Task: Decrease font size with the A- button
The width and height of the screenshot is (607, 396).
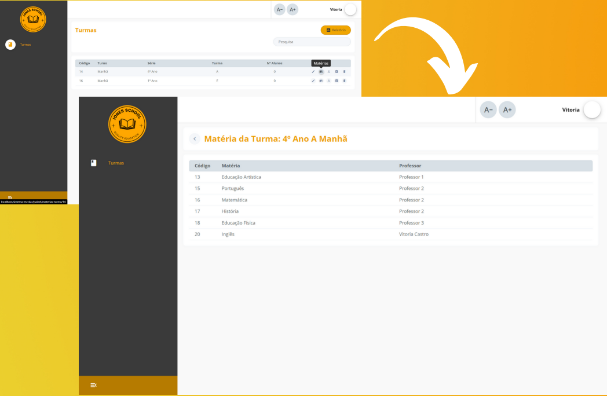Action: click(488, 109)
